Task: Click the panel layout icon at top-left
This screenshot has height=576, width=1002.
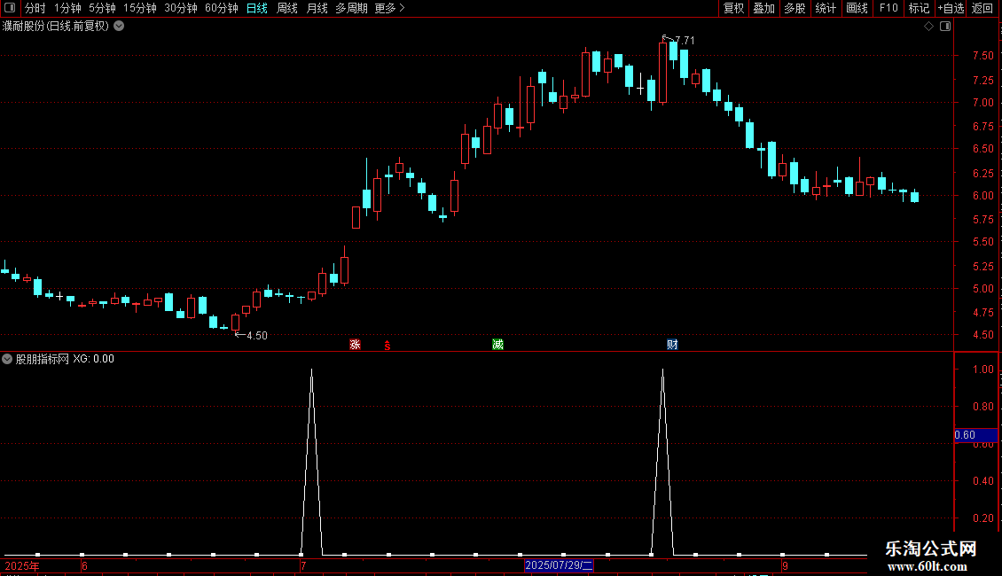Action: pyautogui.click(x=10, y=8)
